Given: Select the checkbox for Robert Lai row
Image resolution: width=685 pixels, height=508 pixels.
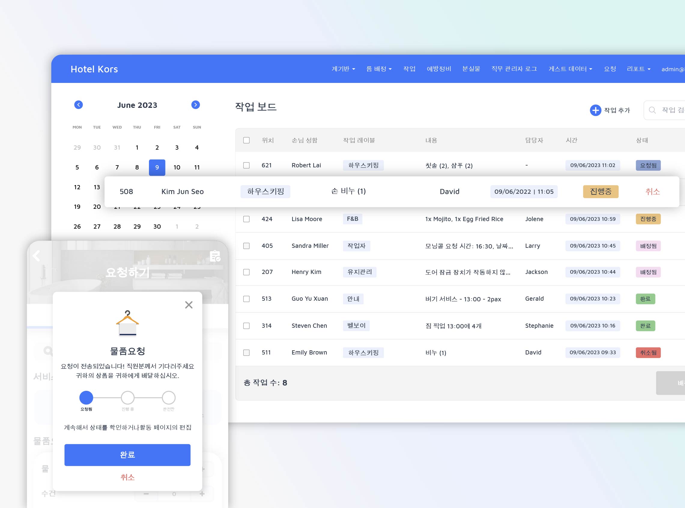Looking at the screenshot, I should pyautogui.click(x=246, y=166).
